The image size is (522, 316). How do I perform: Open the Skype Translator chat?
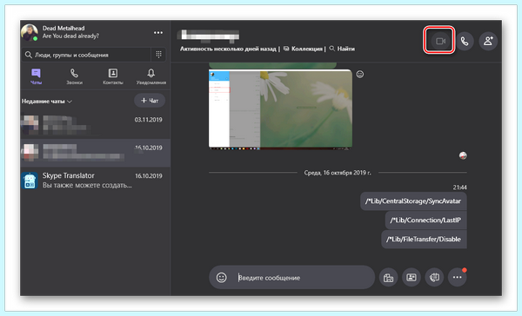click(x=95, y=181)
